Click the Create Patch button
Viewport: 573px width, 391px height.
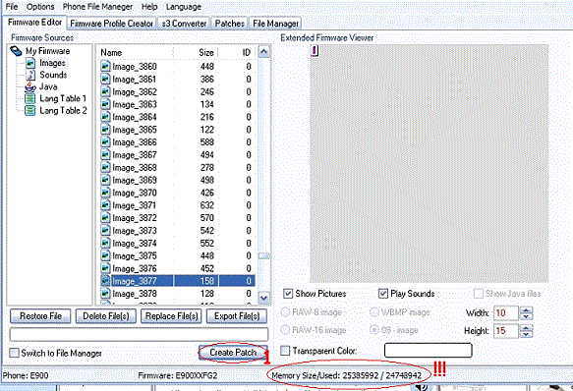click(233, 353)
